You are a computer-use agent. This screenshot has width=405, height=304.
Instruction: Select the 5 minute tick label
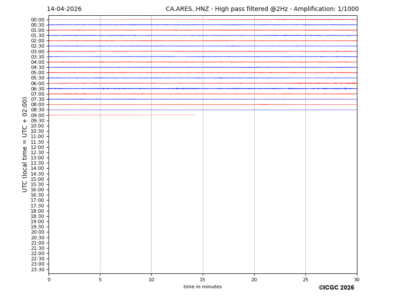[100, 280]
